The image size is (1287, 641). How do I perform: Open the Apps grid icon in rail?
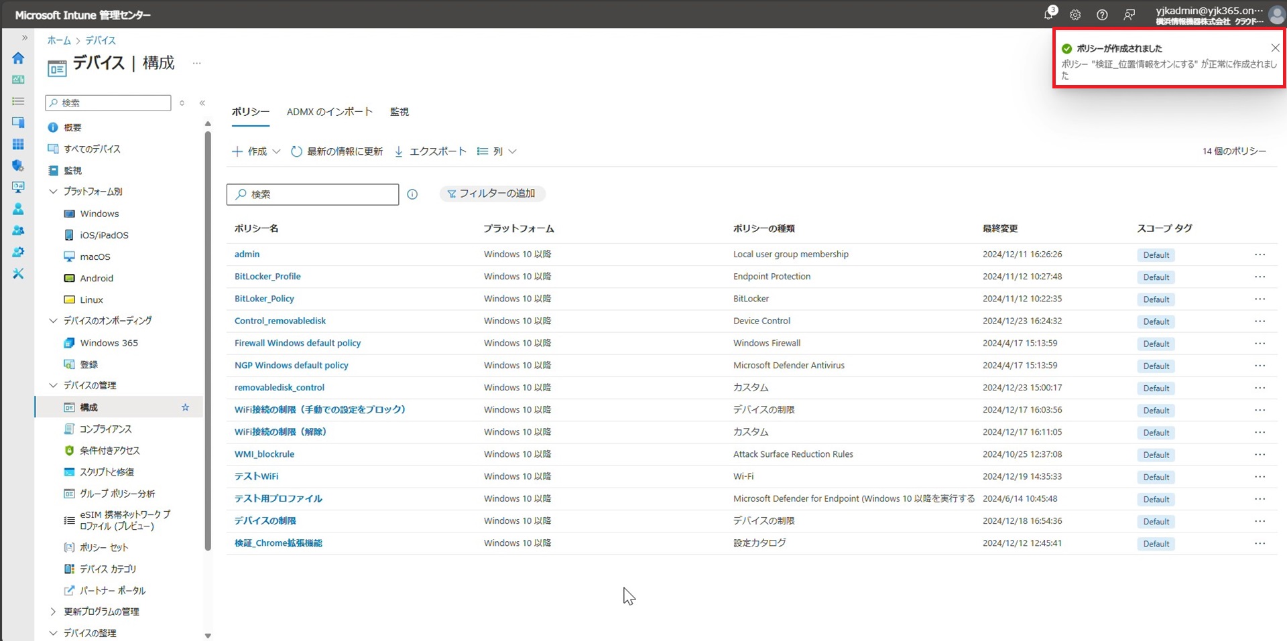click(x=18, y=144)
